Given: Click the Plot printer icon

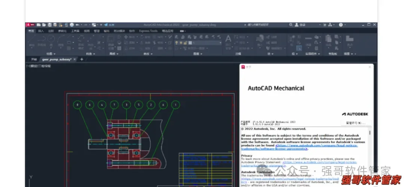Looking at the screenshot, I should tap(72, 25).
